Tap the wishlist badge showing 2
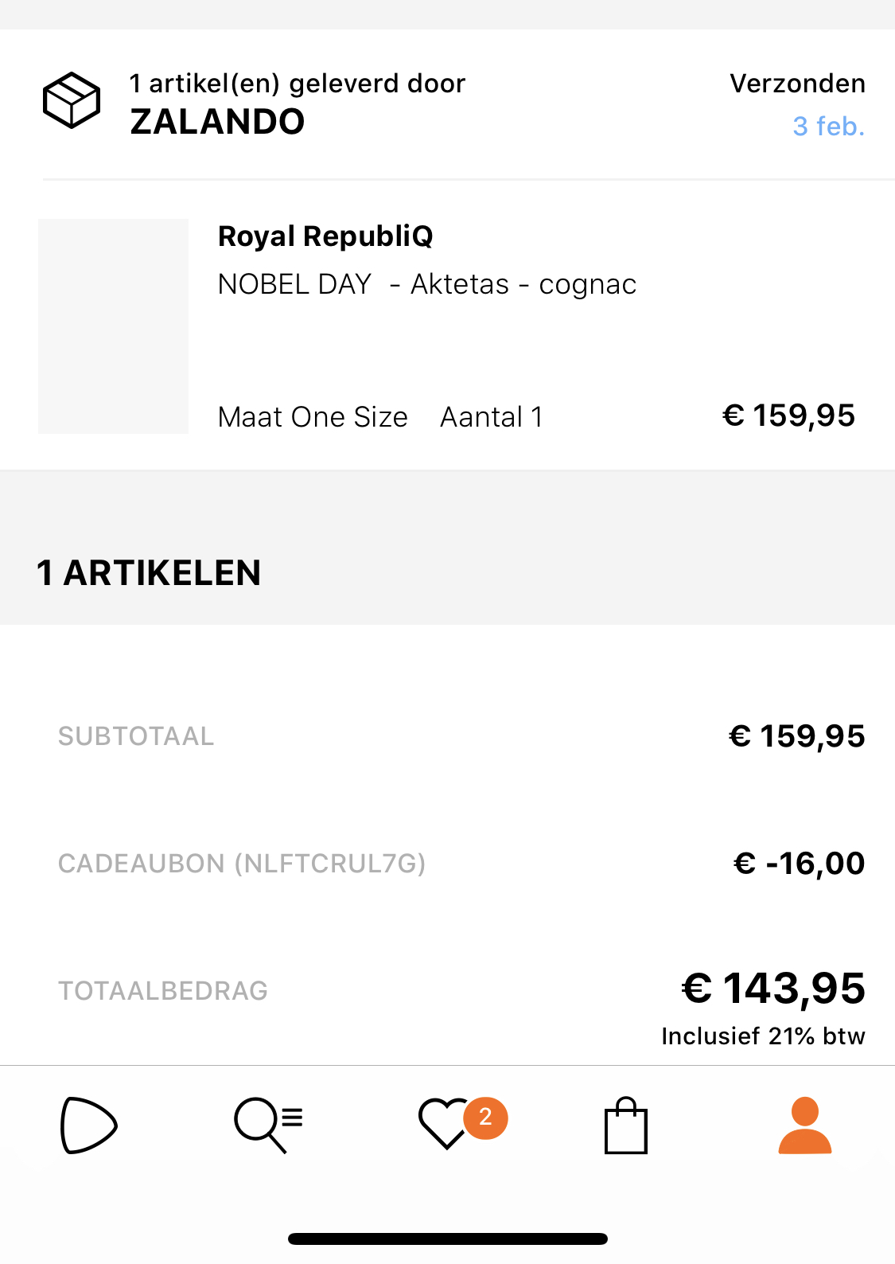This screenshot has width=895, height=1264. pyautogui.click(x=486, y=1118)
